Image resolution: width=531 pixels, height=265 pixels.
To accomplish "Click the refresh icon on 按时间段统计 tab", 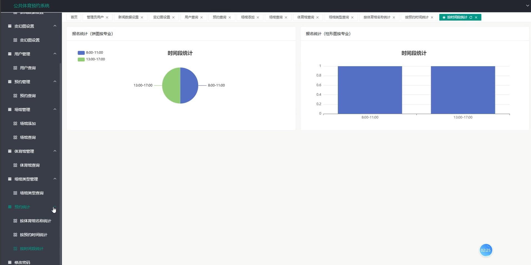I will coord(471,17).
